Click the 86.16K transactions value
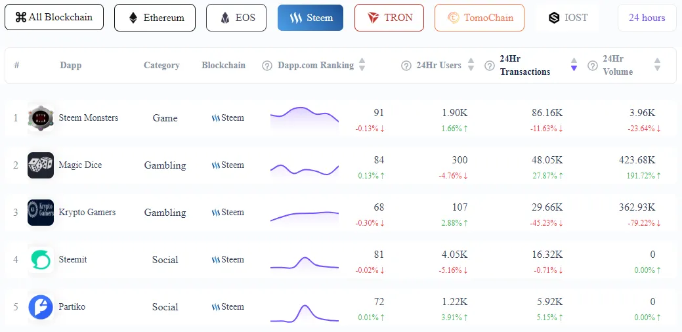This screenshot has height=332, width=682. click(x=547, y=113)
